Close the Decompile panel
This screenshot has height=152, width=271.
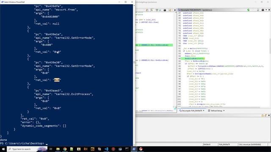click(269, 10)
